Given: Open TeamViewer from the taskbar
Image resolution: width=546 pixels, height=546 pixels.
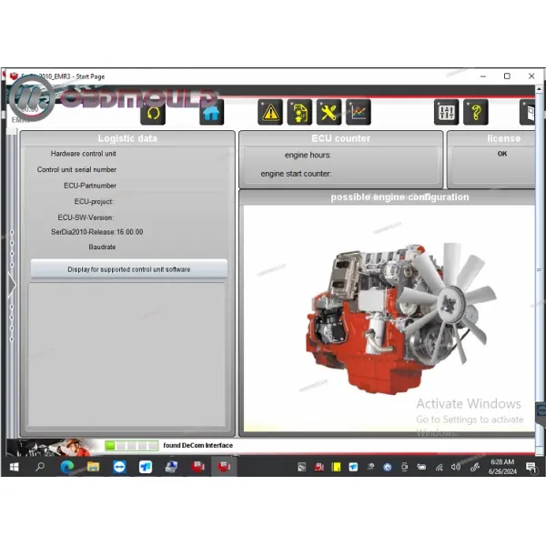Looking at the screenshot, I should [119, 467].
